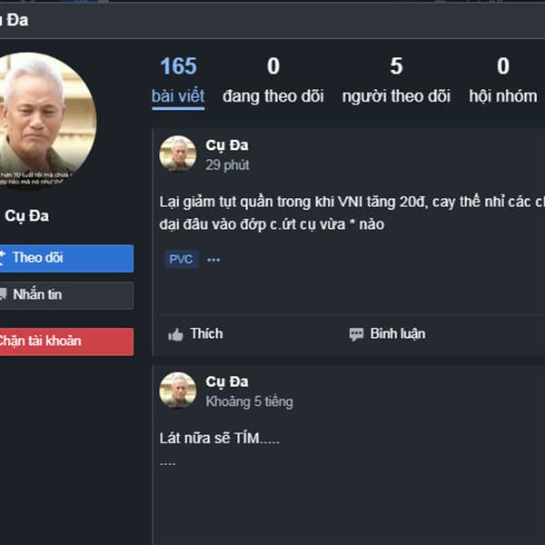Expand dots under Lát nữa sẽ TÍM post
The image size is (545, 545).
pos(167,463)
